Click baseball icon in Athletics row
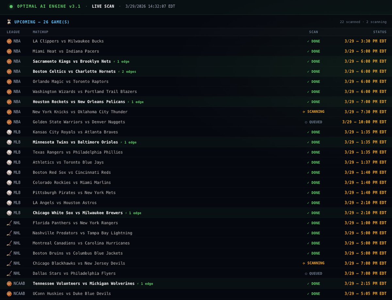This screenshot has width=392, height=300. pos(9,163)
